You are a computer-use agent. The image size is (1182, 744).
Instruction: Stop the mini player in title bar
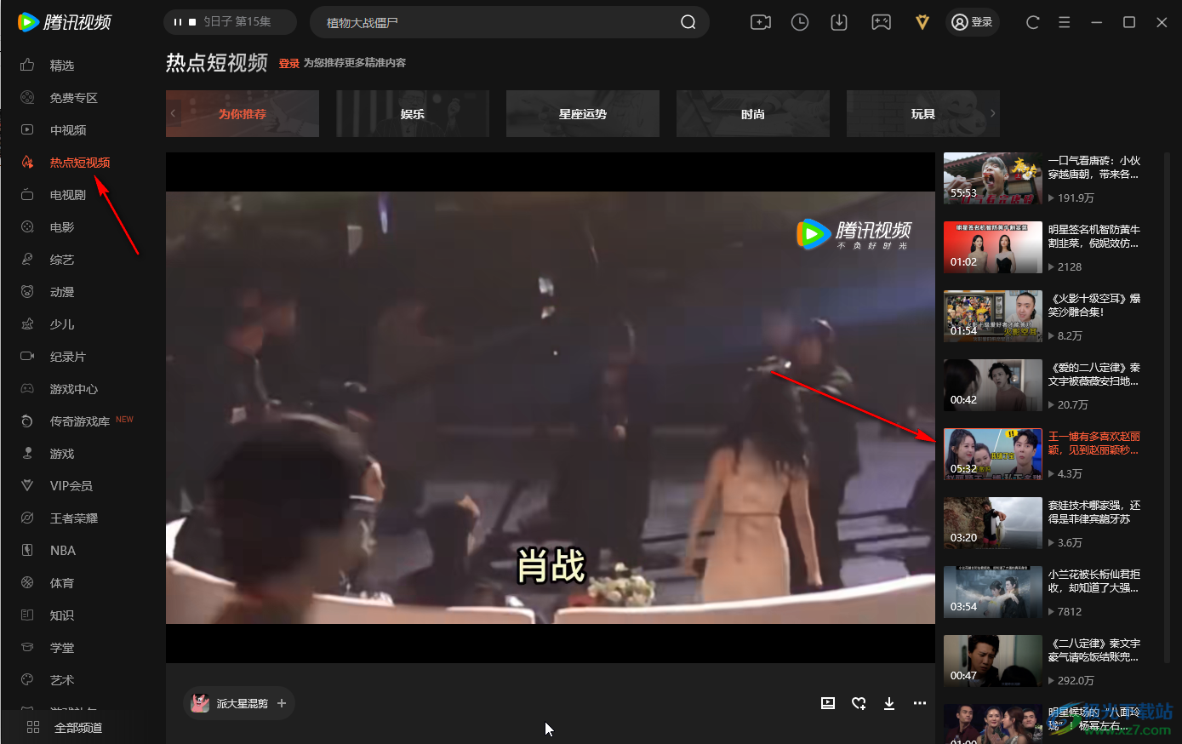[192, 22]
